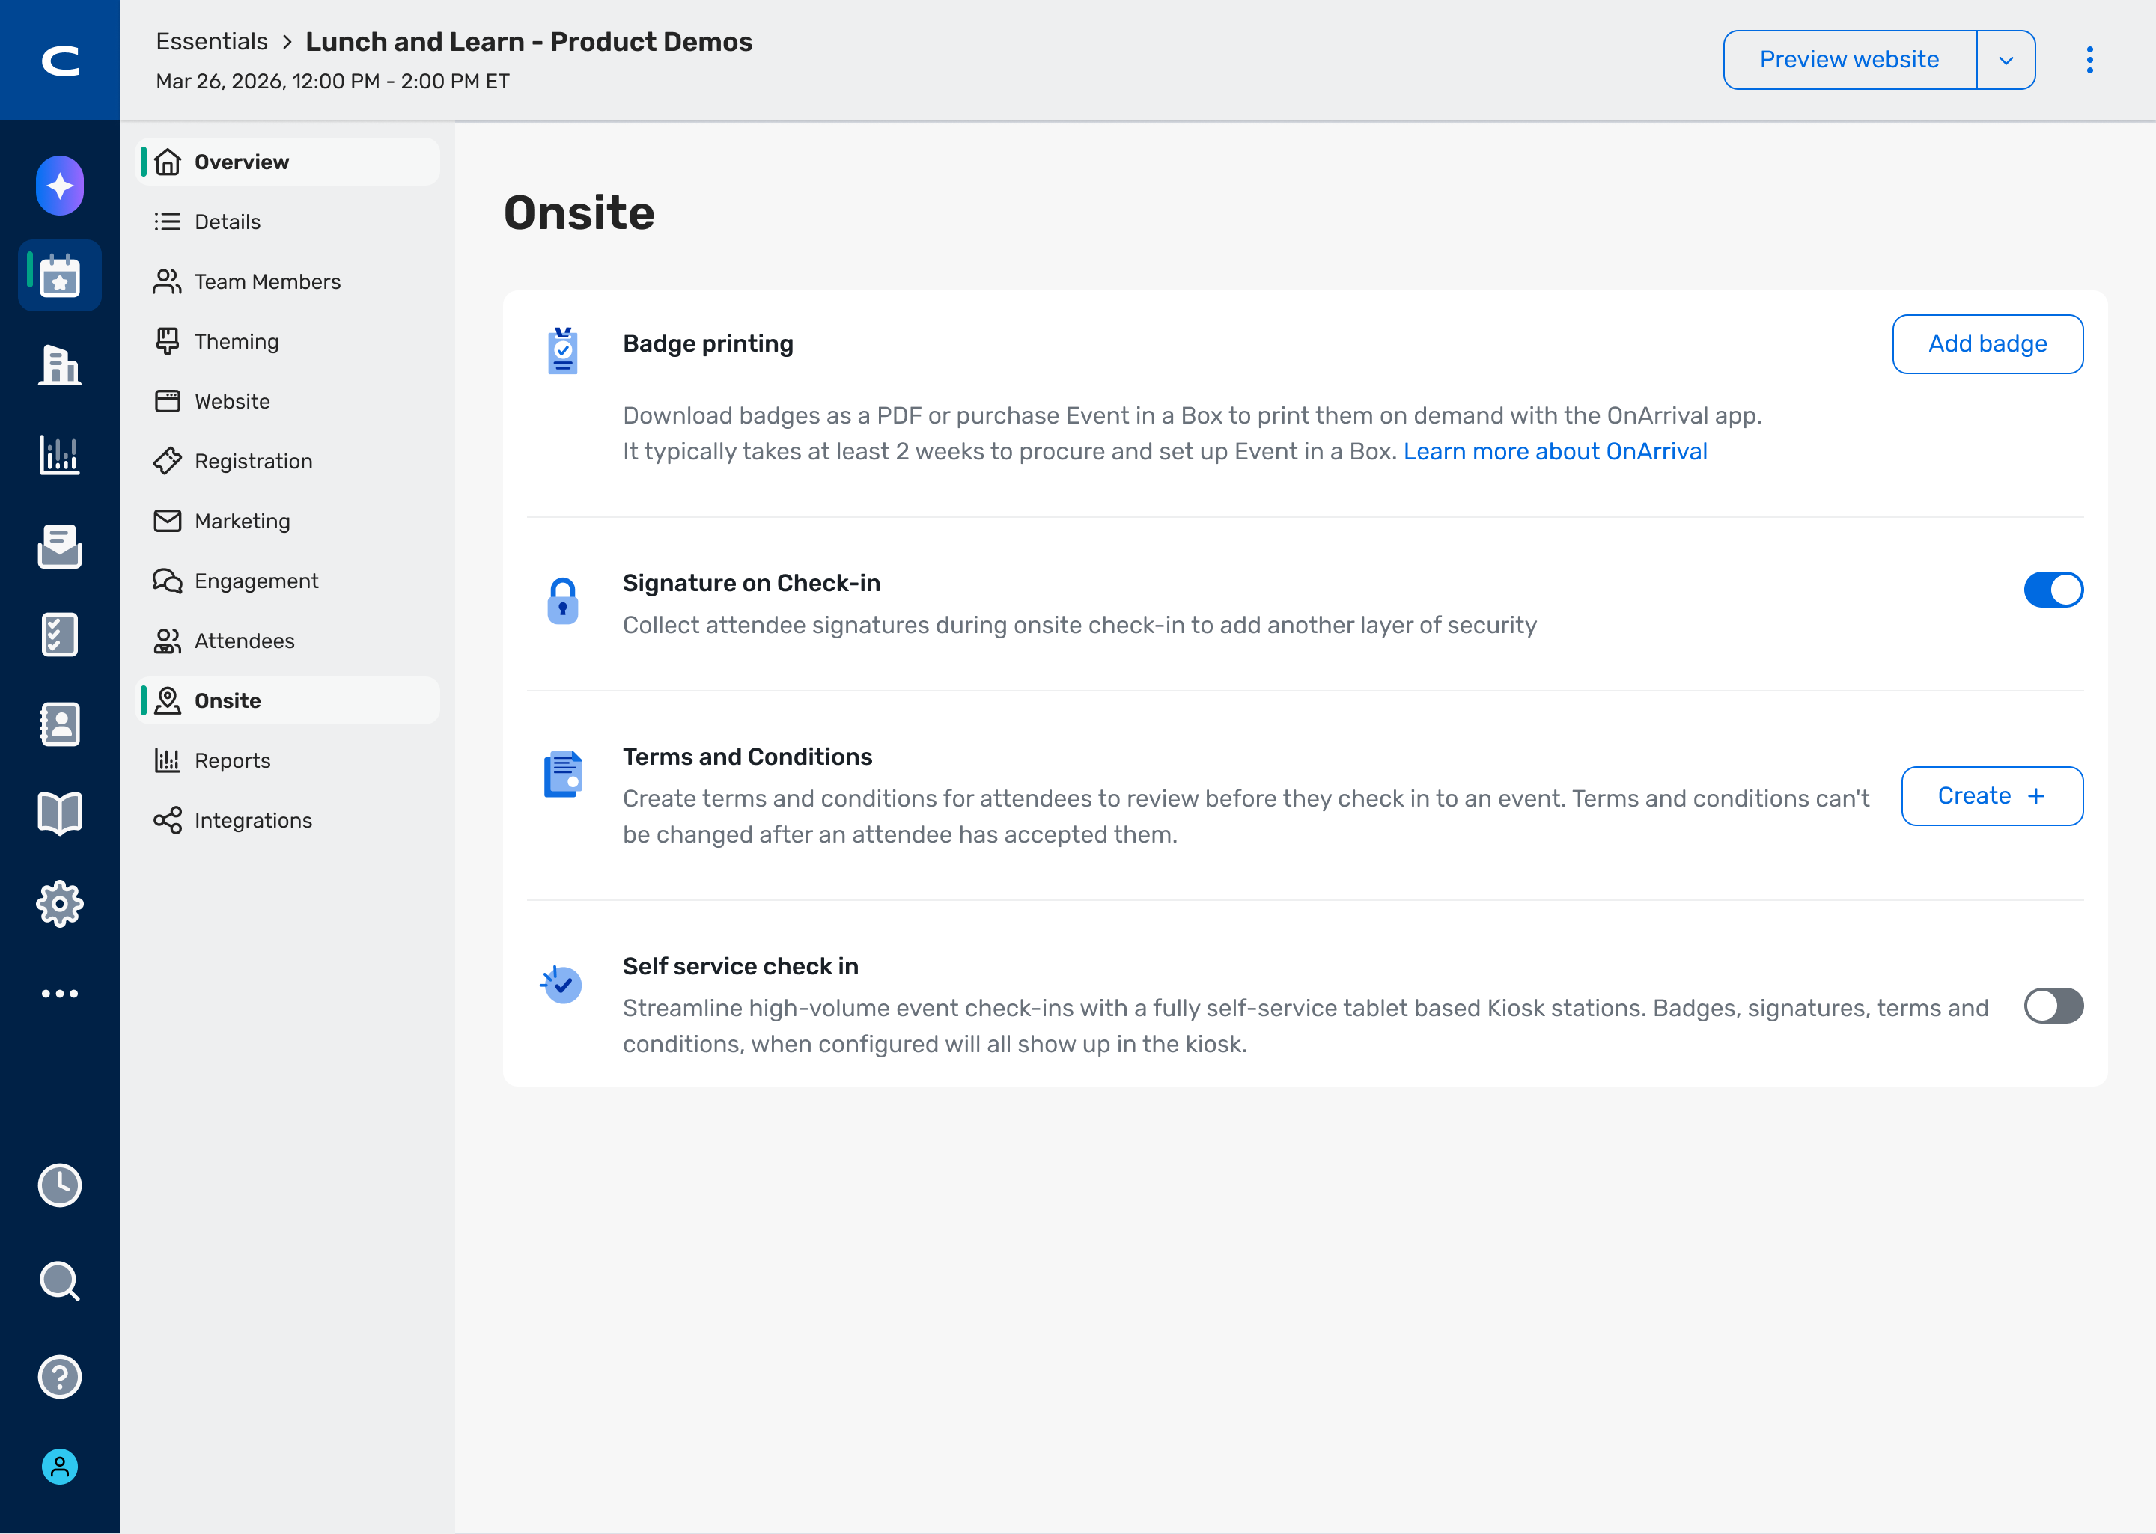The image size is (2156, 1534).
Task: Open Reports in the event menu
Action: pos(288,760)
